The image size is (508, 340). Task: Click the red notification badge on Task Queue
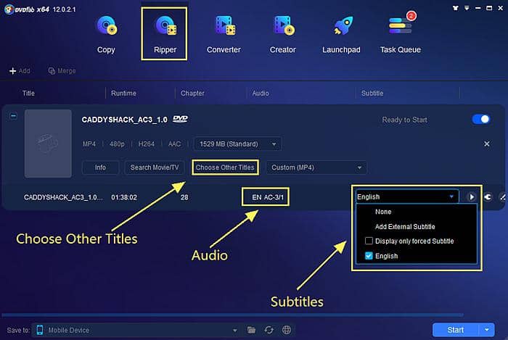click(411, 15)
